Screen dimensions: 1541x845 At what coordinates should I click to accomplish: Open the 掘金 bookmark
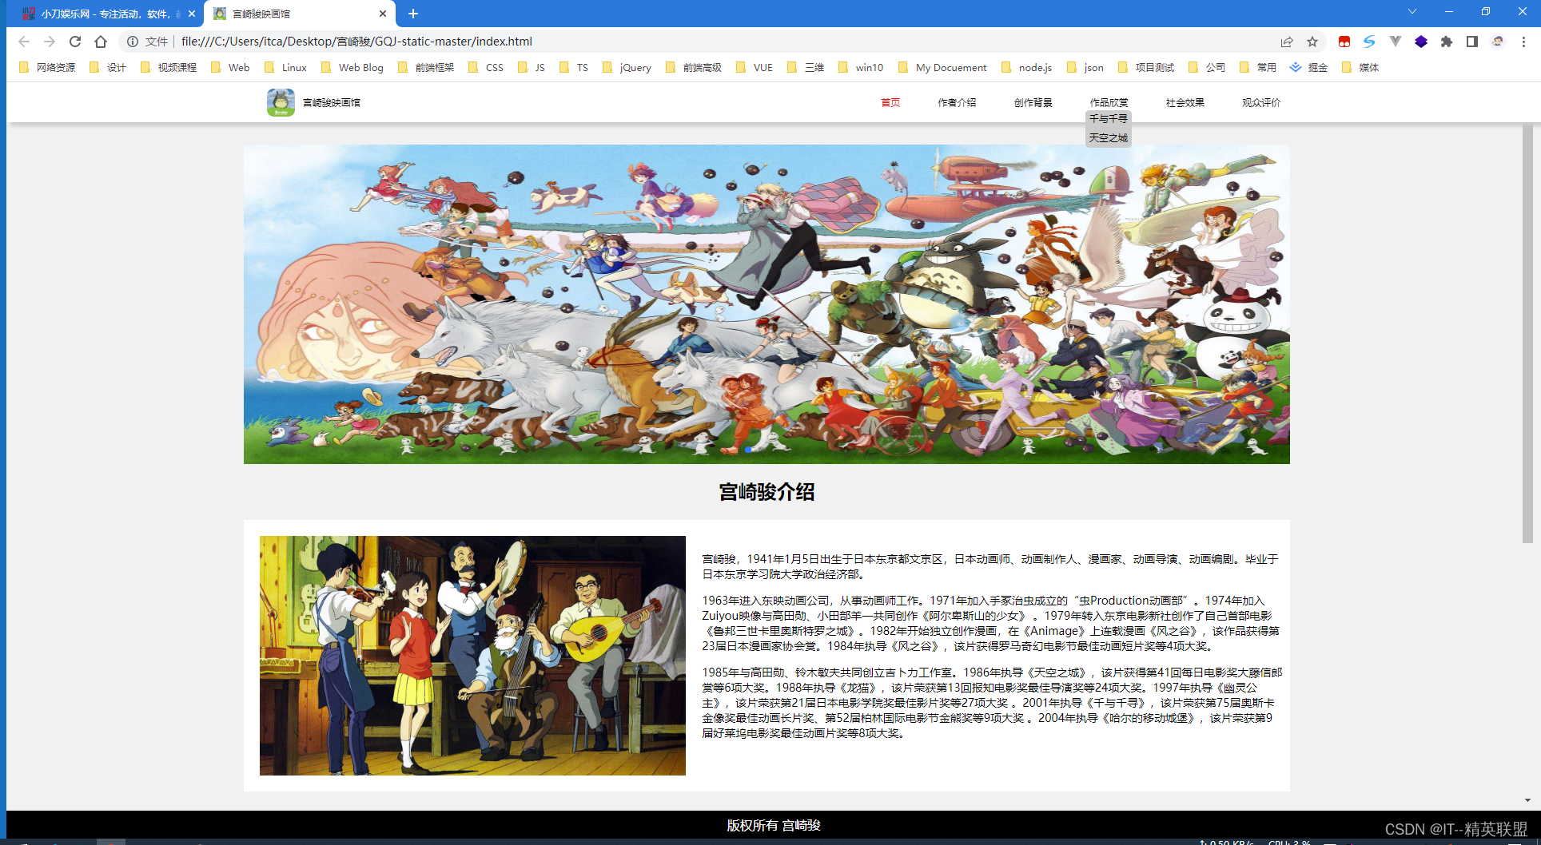coord(1309,68)
